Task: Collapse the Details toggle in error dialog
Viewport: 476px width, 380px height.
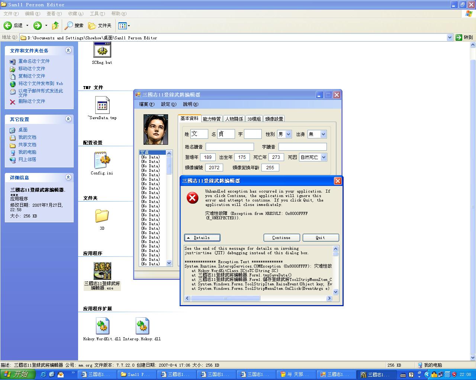Action: pyautogui.click(x=202, y=237)
